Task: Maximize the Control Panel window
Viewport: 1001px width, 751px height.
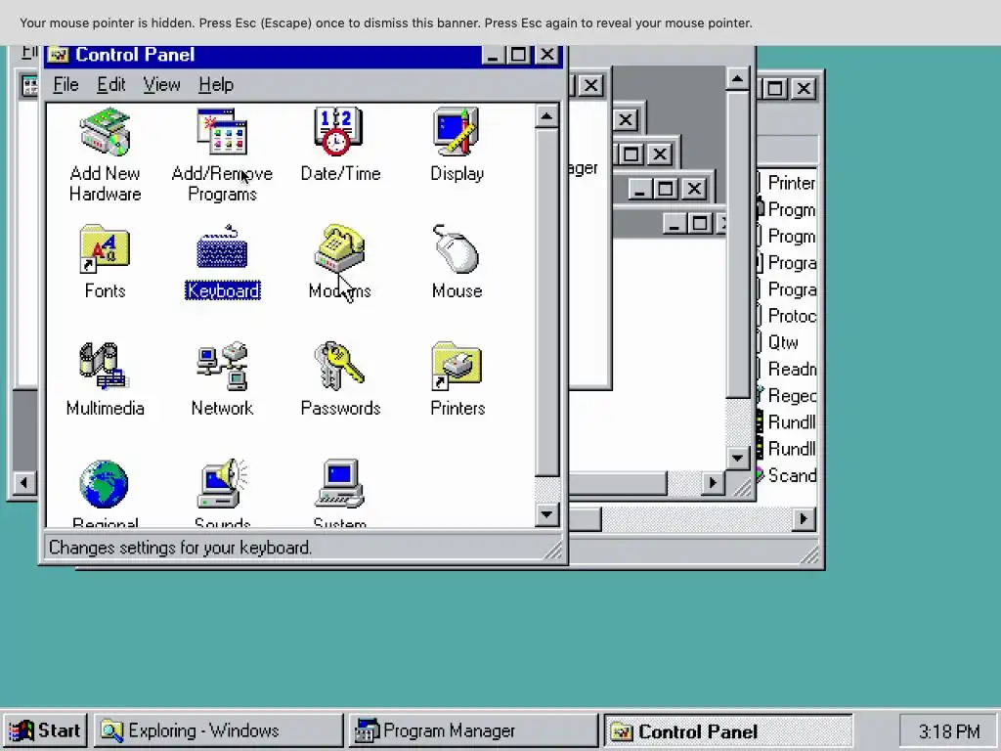Action: pyautogui.click(x=518, y=55)
